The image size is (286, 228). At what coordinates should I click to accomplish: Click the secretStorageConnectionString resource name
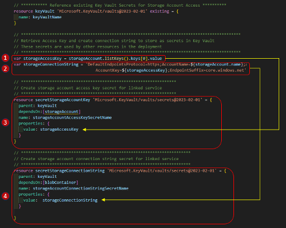pos(70,171)
